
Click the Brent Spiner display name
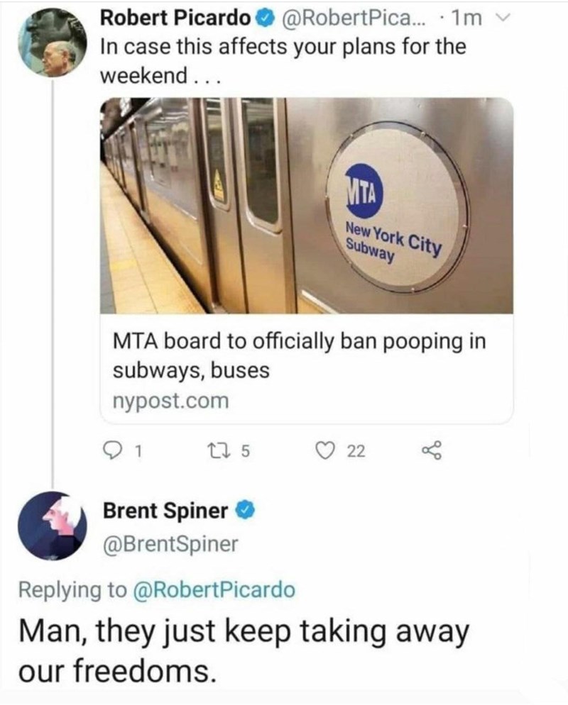165,510
